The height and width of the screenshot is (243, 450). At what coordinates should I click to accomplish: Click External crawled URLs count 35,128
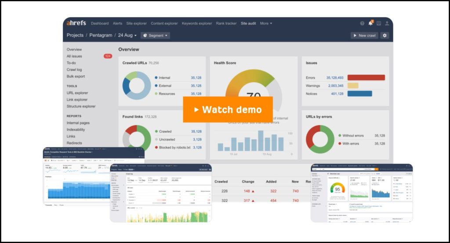coord(196,86)
